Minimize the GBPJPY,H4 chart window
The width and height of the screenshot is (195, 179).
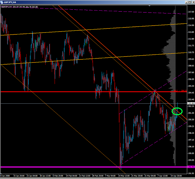pyautogui.click(x=186, y=2)
